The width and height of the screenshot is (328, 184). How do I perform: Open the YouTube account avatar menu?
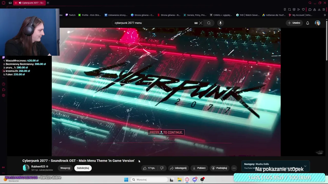coord(317,23)
